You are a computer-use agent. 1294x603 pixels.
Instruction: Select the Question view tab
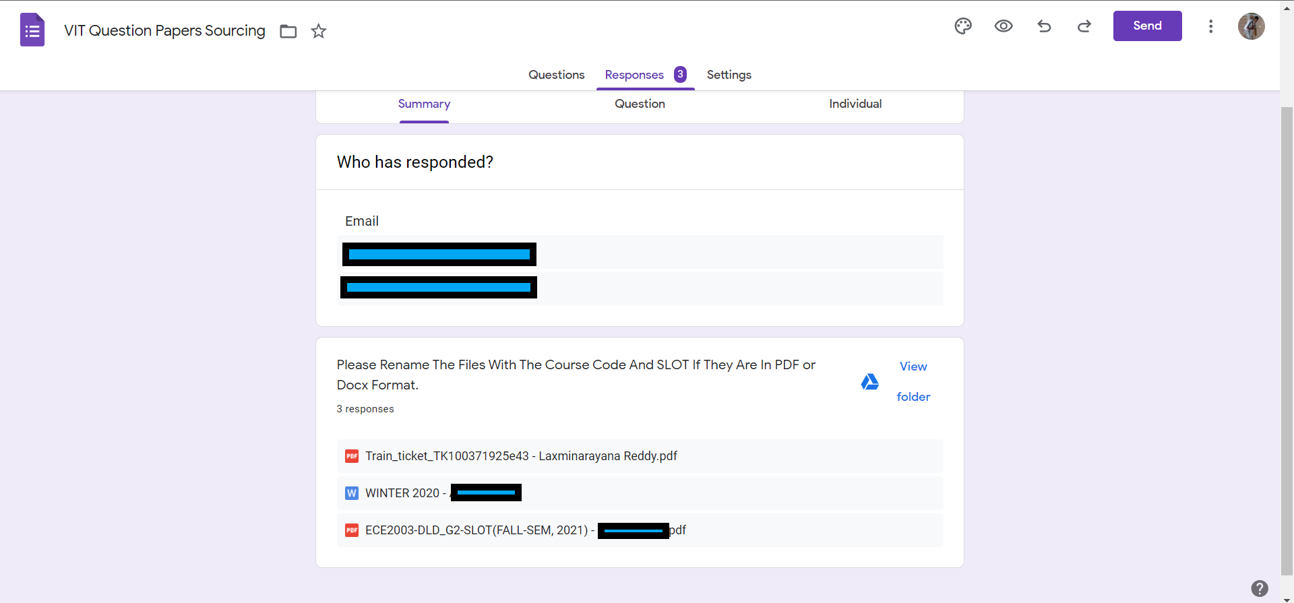[640, 104]
